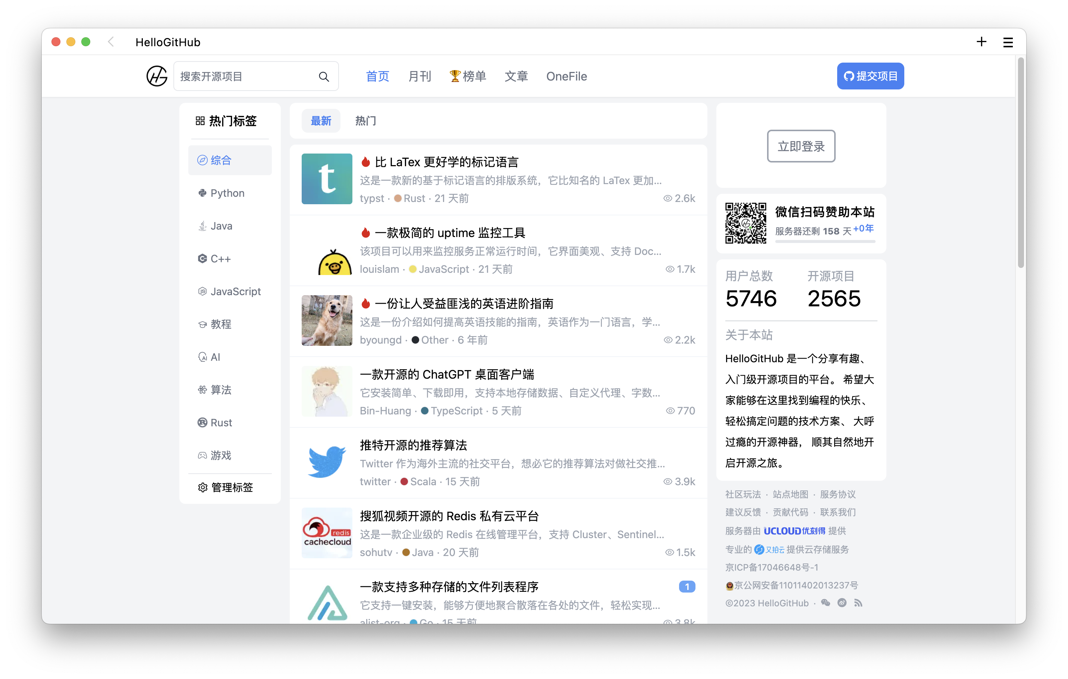Click the 立即登录 button
This screenshot has height=679, width=1068.
(801, 146)
